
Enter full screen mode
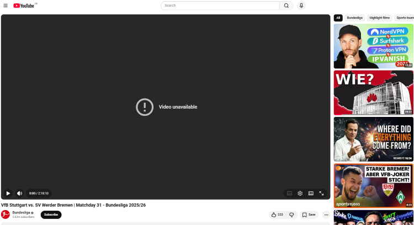(x=321, y=194)
